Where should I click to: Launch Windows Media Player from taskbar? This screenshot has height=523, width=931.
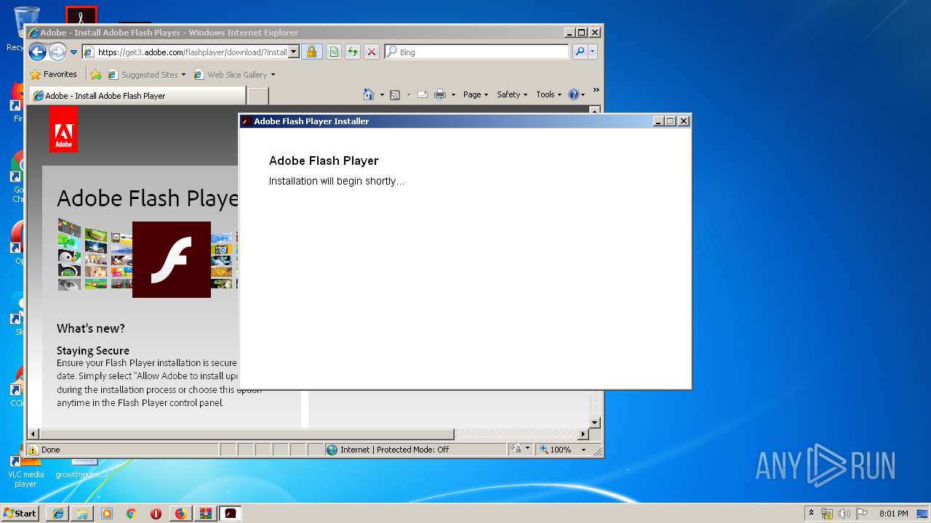click(107, 514)
